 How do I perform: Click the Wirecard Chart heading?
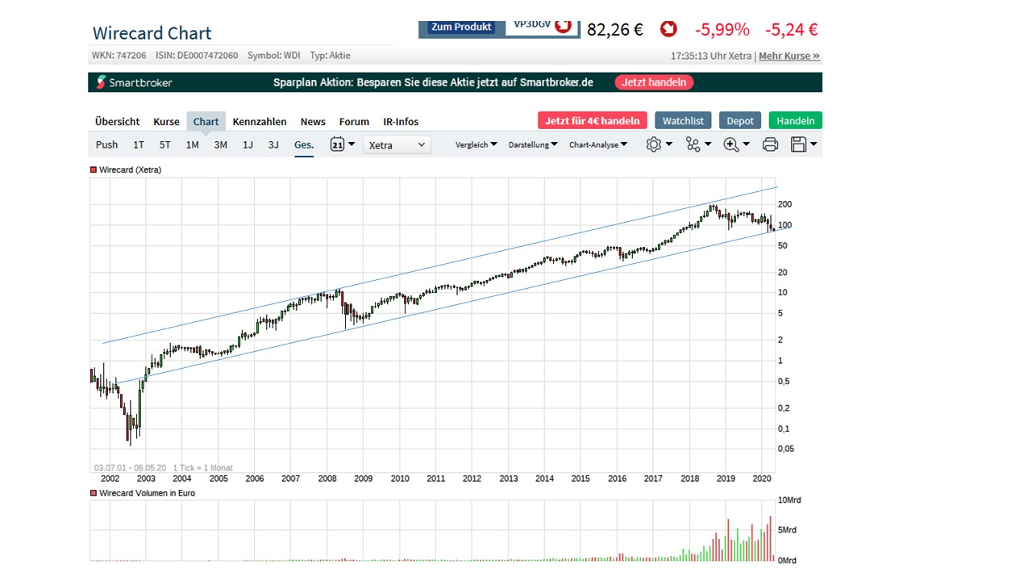tap(152, 33)
